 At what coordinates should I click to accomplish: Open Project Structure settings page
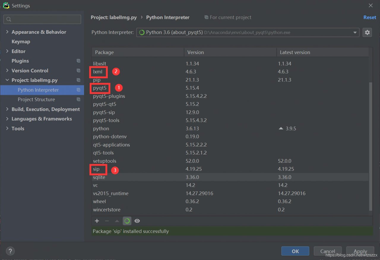(36, 99)
